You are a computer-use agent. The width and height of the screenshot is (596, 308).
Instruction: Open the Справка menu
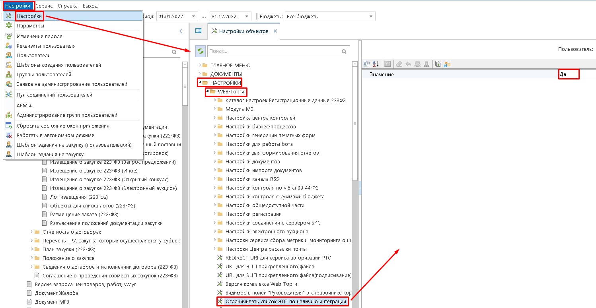pos(68,6)
